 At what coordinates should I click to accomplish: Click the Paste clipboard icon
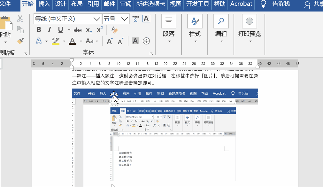click(6, 23)
